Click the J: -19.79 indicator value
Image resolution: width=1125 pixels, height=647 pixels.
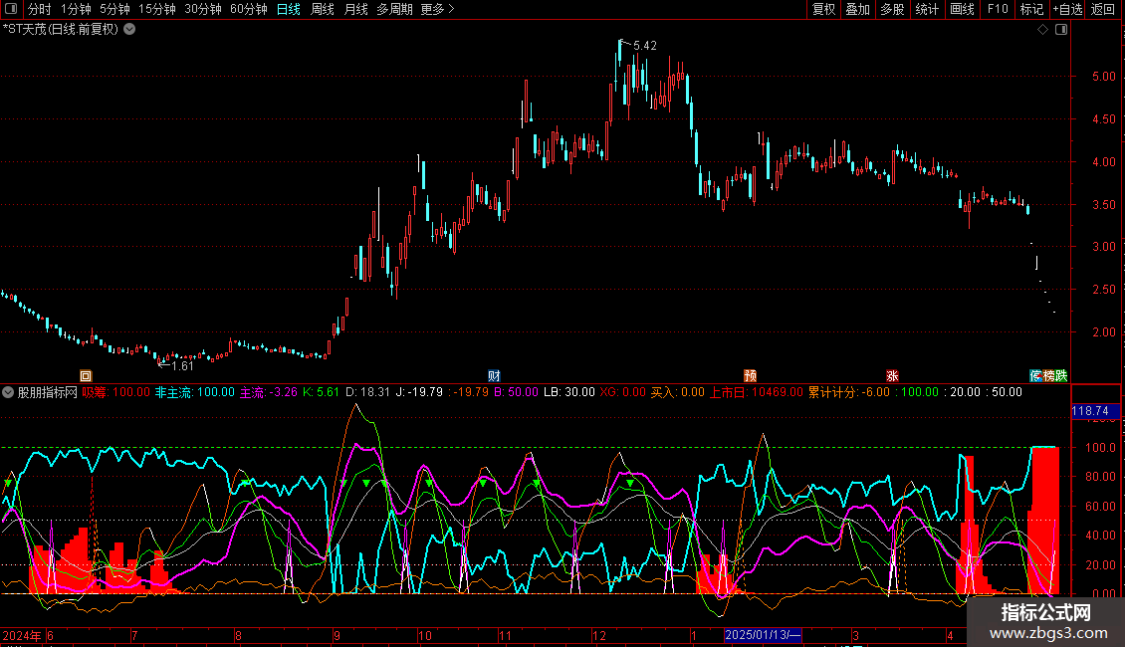coord(419,392)
